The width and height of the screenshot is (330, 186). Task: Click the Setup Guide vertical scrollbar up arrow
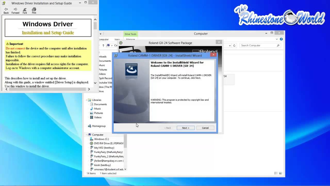[x=95, y=19]
